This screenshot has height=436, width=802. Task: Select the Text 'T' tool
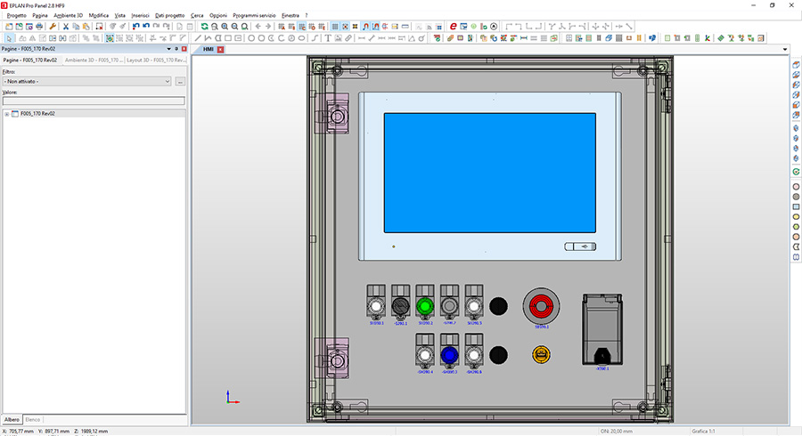[x=327, y=38]
